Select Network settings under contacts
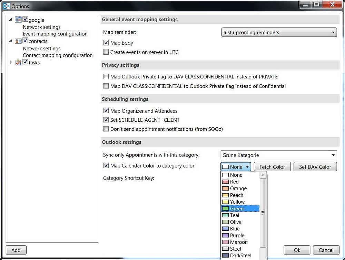Image resolution: width=345 pixels, height=260 pixels. click(x=42, y=48)
